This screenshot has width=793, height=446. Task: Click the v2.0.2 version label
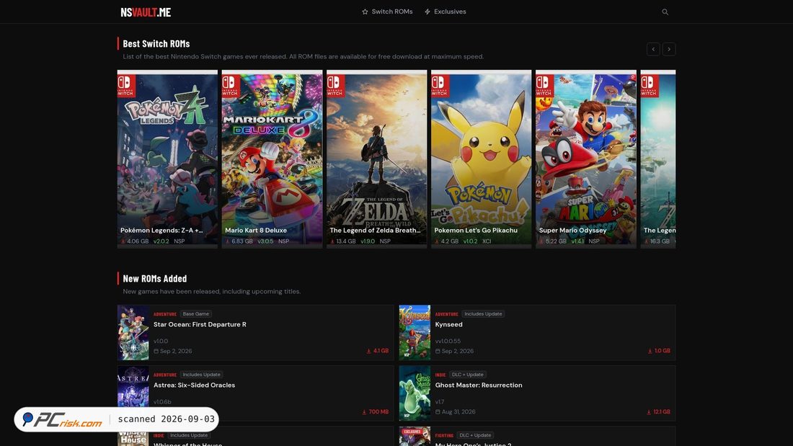pyautogui.click(x=161, y=241)
